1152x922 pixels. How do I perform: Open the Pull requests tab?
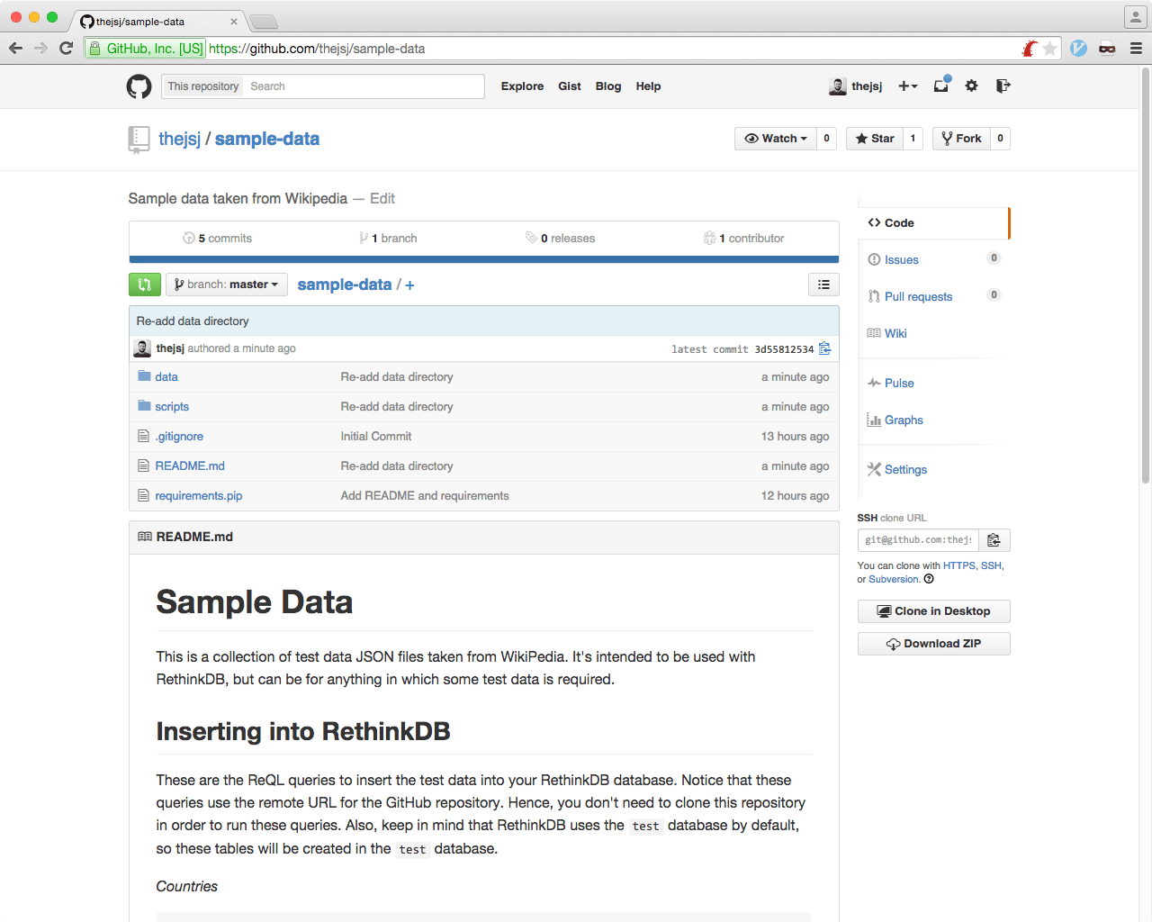tap(918, 297)
